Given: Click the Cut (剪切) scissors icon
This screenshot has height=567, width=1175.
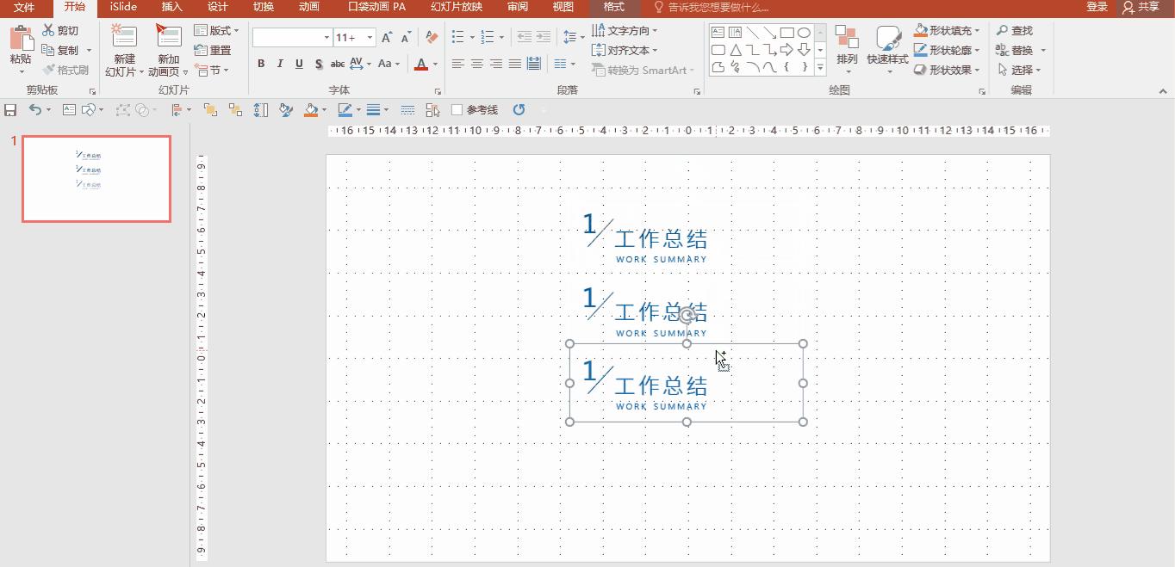Looking at the screenshot, I should click(48, 30).
